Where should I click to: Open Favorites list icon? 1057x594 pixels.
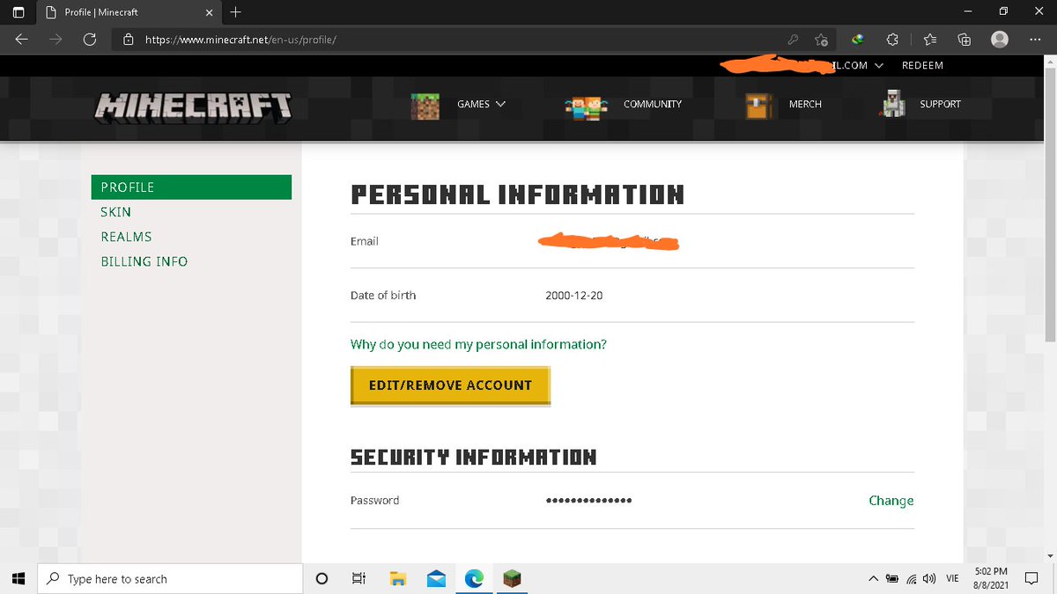click(x=929, y=40)
